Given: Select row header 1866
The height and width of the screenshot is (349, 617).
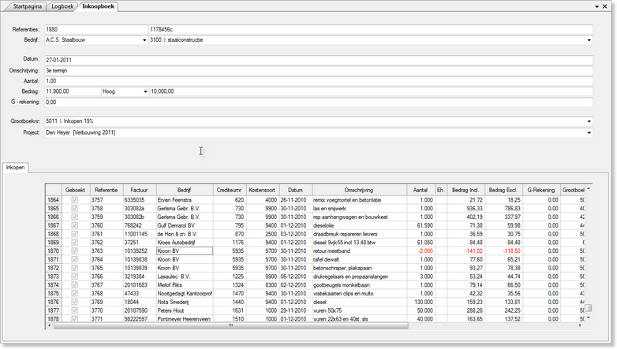Looking at the screenshot, I should (x=54, y=217).
